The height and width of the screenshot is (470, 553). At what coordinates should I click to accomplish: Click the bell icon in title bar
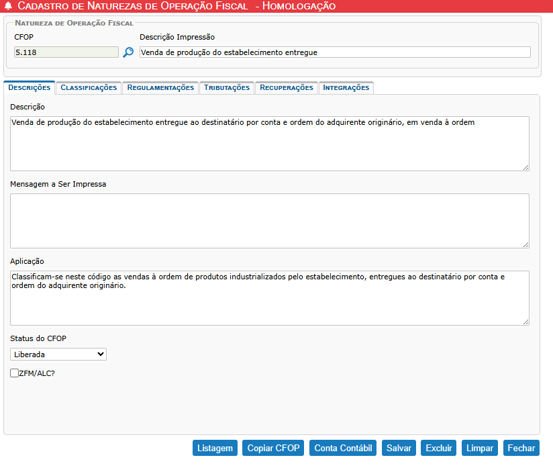[8, 6]
